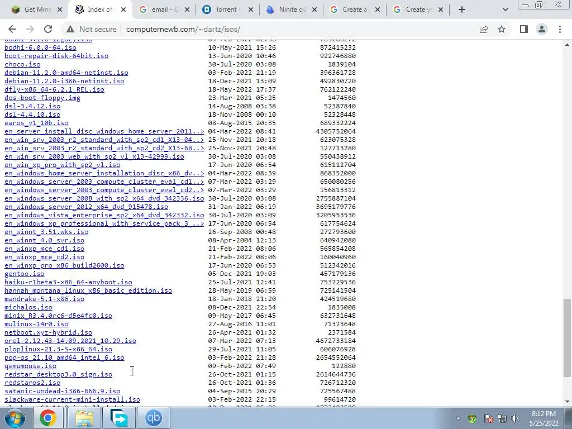Open earos_v1_10b.iso link
This screenshot has height=429, width=572.
tap(36, 123)
